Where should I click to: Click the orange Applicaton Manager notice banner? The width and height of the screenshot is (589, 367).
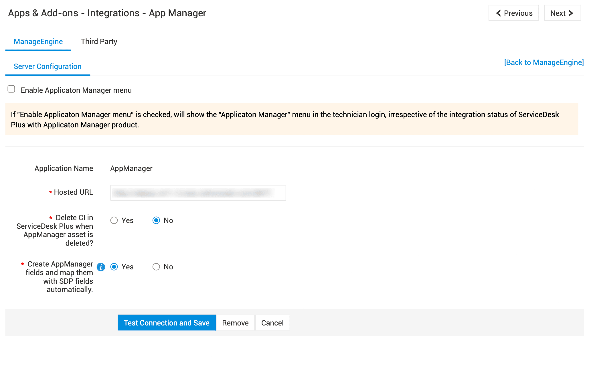pos(291,119)
